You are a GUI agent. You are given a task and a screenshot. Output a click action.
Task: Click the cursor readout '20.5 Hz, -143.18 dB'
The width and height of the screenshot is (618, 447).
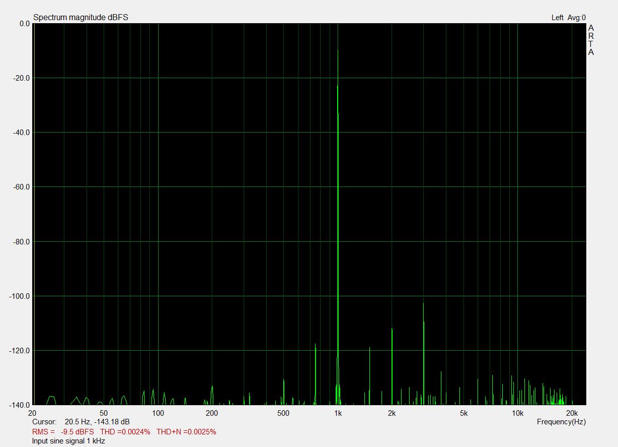(97, 421)
